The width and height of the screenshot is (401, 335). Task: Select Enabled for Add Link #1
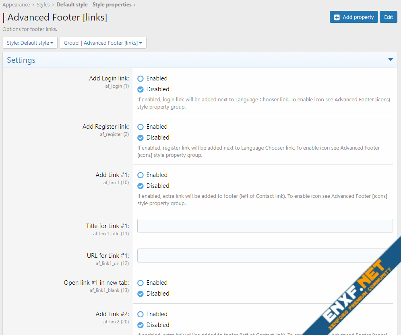141,175
